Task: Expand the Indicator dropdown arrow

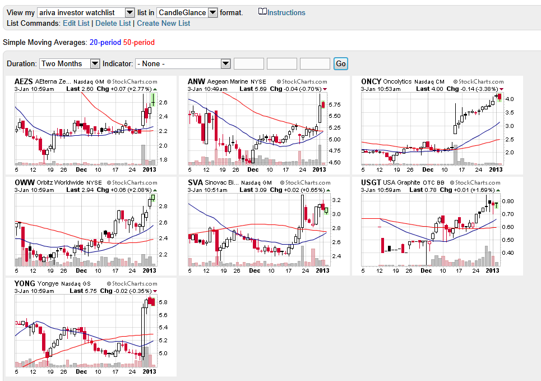Action: [225, 63]
